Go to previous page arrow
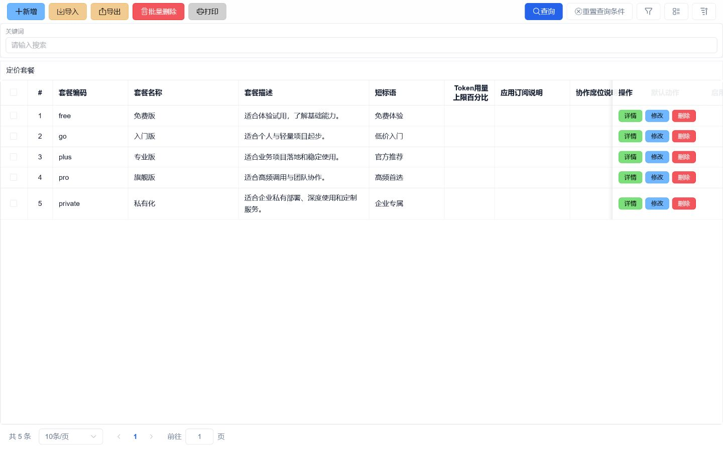This screenshot has height=452, width=723. (119, 436)
